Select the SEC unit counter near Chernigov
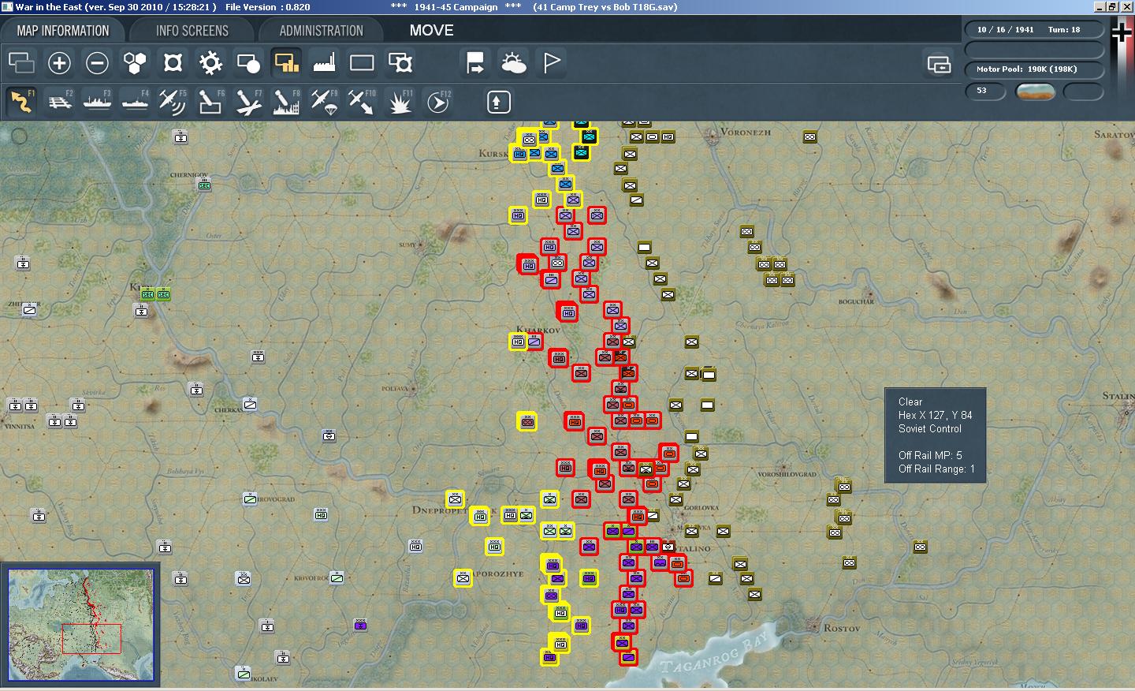 click(204, 185)
